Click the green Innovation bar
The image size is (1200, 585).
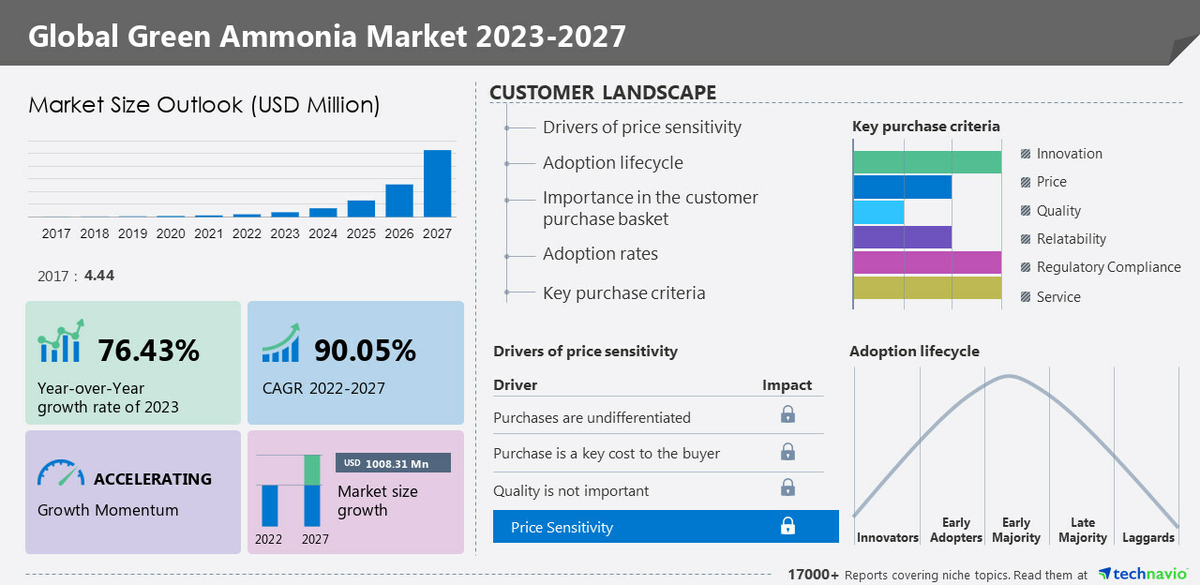[927, 162]
